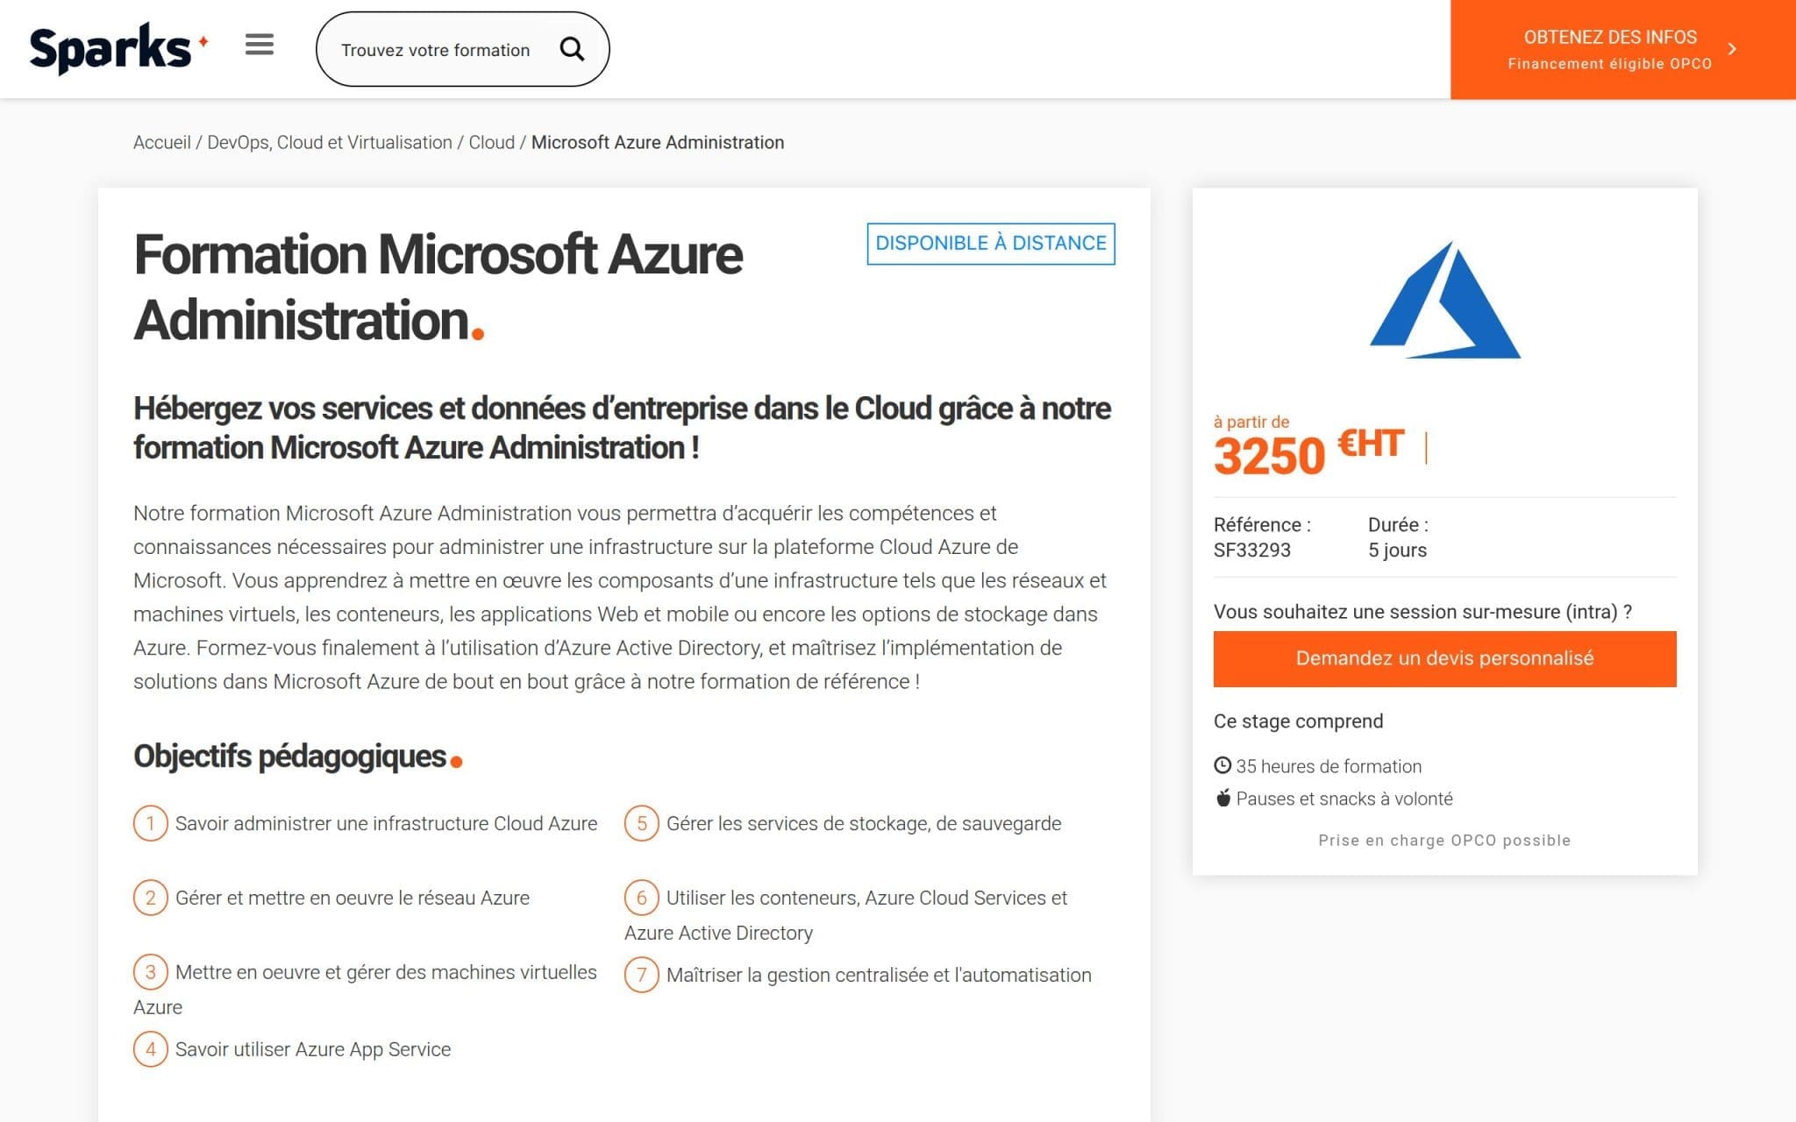Click the search magnifier icon

pos(572,49)
